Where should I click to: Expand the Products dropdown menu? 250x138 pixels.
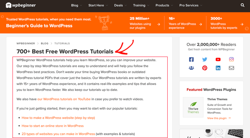(164, 5)
